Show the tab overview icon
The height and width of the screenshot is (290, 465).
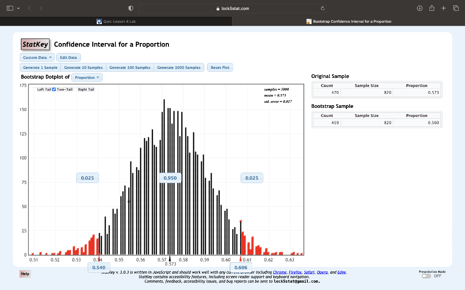pyautogui.click(x=456, y=8)
